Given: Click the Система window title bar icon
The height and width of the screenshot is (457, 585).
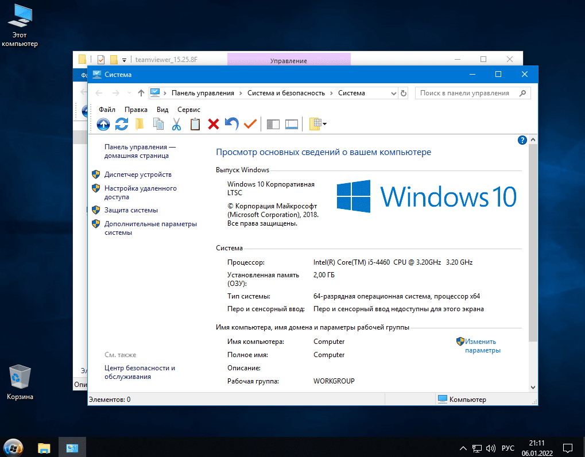Looking at the screenshot, I should point(96,74).
